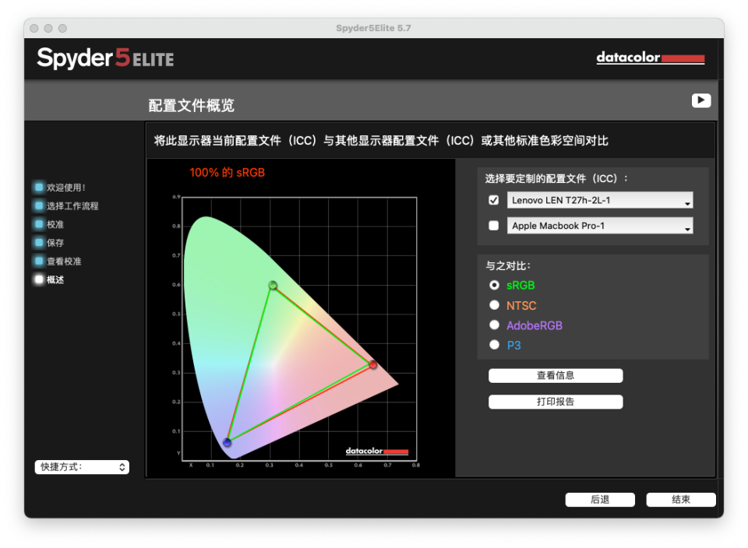
Task: Click the 查看校准 step indicator icon
Action: coord(39,261)
